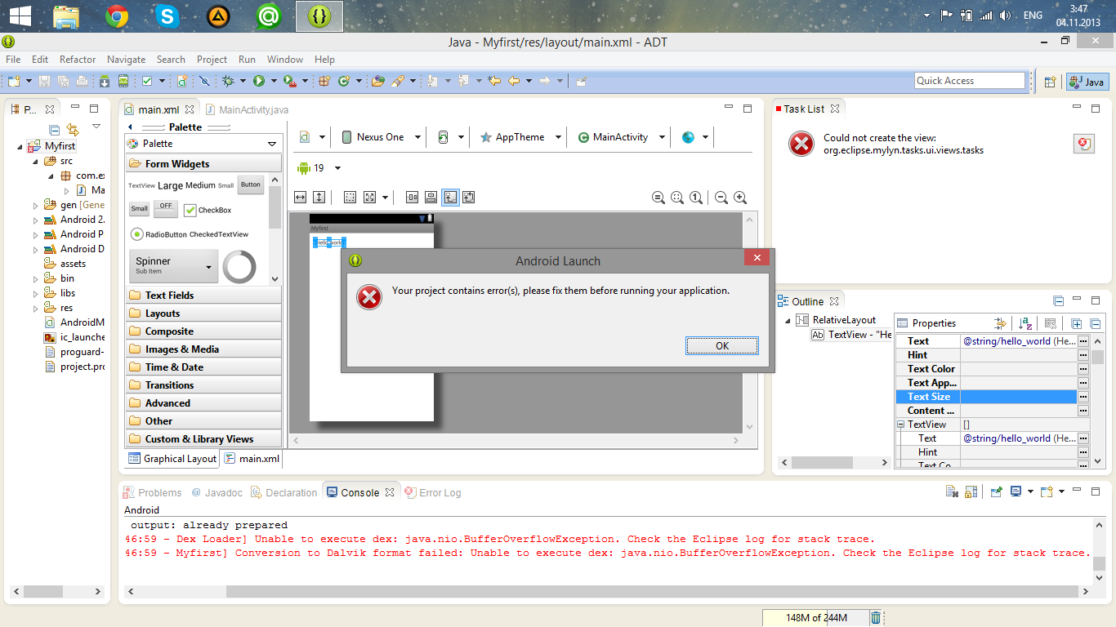Click Sort Alphabetically icon in Properties
Image resolution: width=1116 pixels, height=627 pixels.
pos(1024,323)
